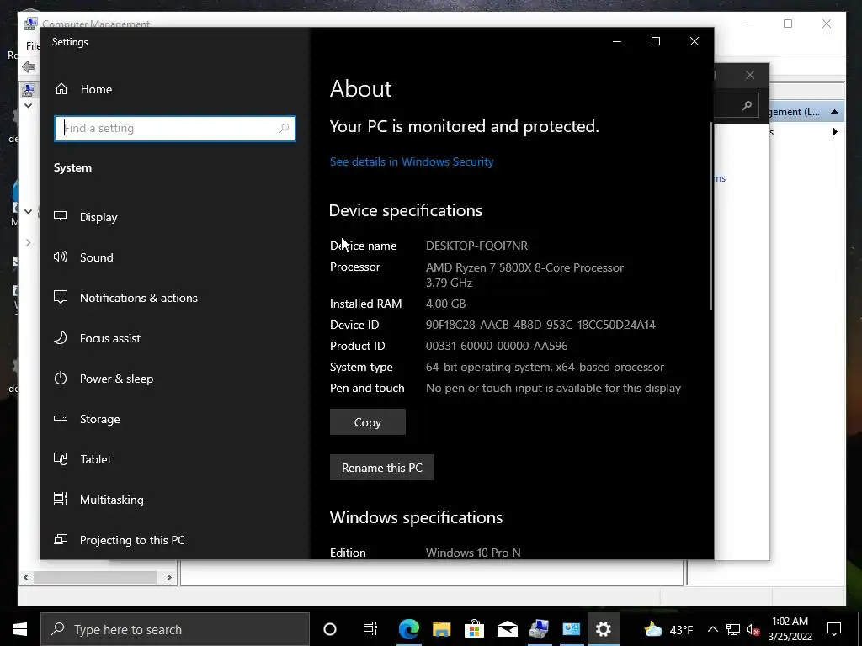Open weather widget showing 43°F
This screenshot has height=646, width=862.
[x=668, y=629]
